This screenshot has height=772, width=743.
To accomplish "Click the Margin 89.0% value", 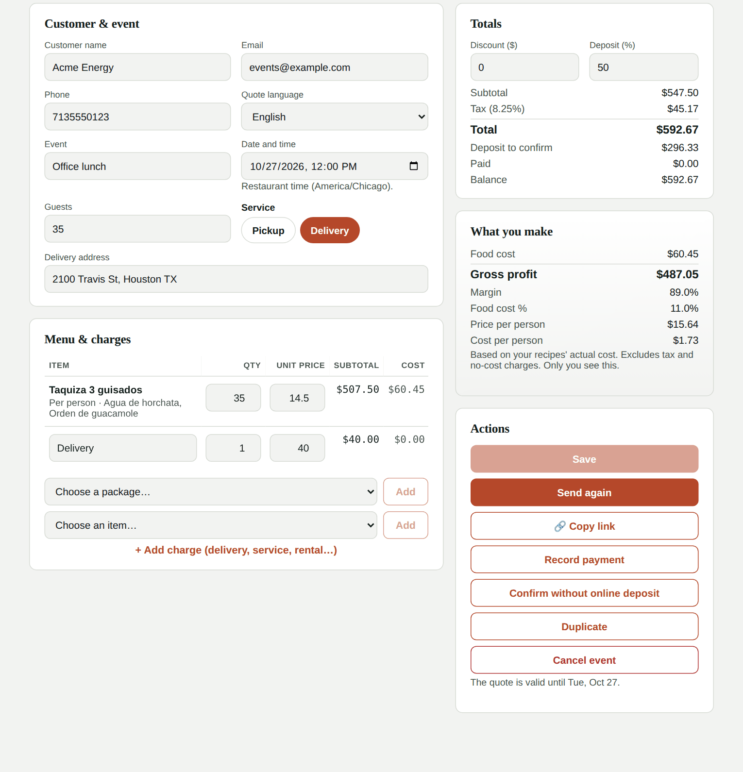I will (684, 292).
